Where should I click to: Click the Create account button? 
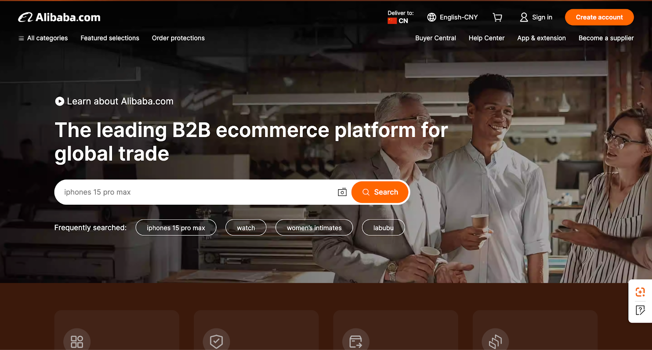599,17
